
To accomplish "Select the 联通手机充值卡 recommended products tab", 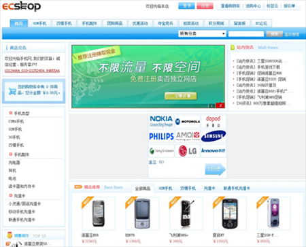I will (237, 188).
